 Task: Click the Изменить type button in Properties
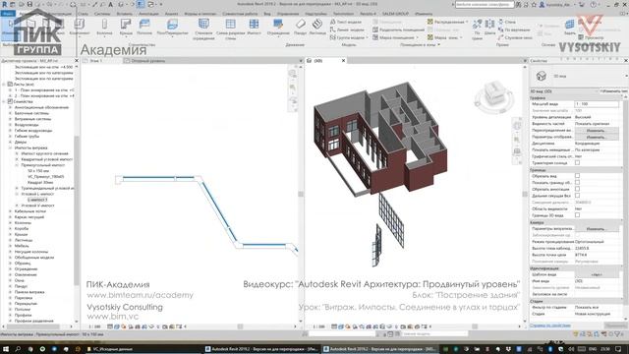[x=613, y=91]
